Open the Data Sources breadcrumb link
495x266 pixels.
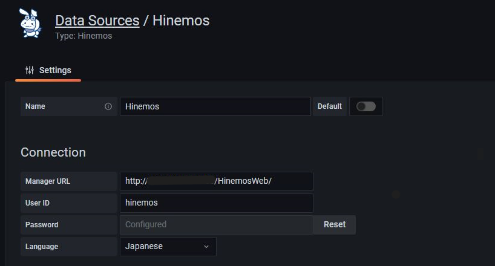coord(97,21)
